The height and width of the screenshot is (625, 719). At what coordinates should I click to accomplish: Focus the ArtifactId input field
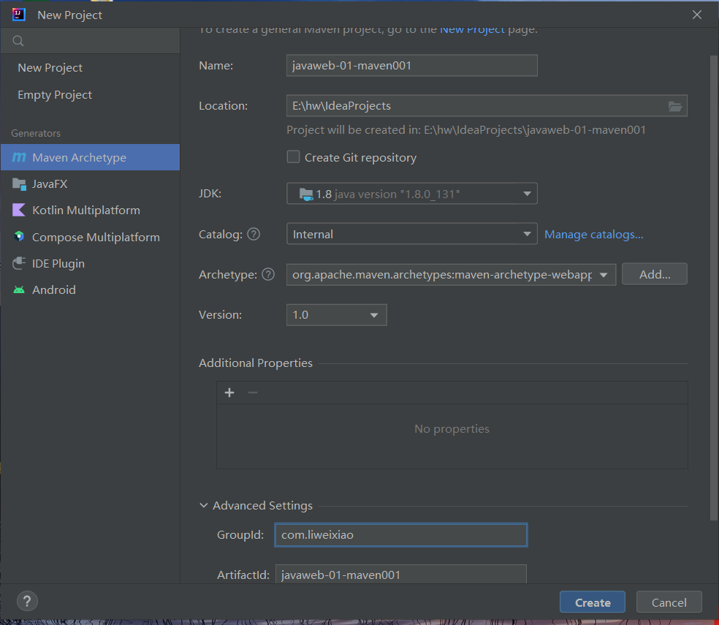[400, 575]
